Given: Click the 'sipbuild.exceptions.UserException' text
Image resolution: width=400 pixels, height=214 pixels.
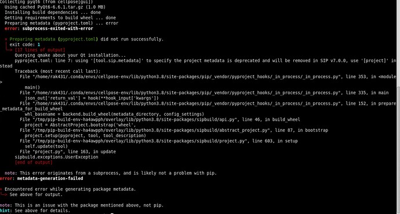Looking at the screenshot, I should pos(56,157).
